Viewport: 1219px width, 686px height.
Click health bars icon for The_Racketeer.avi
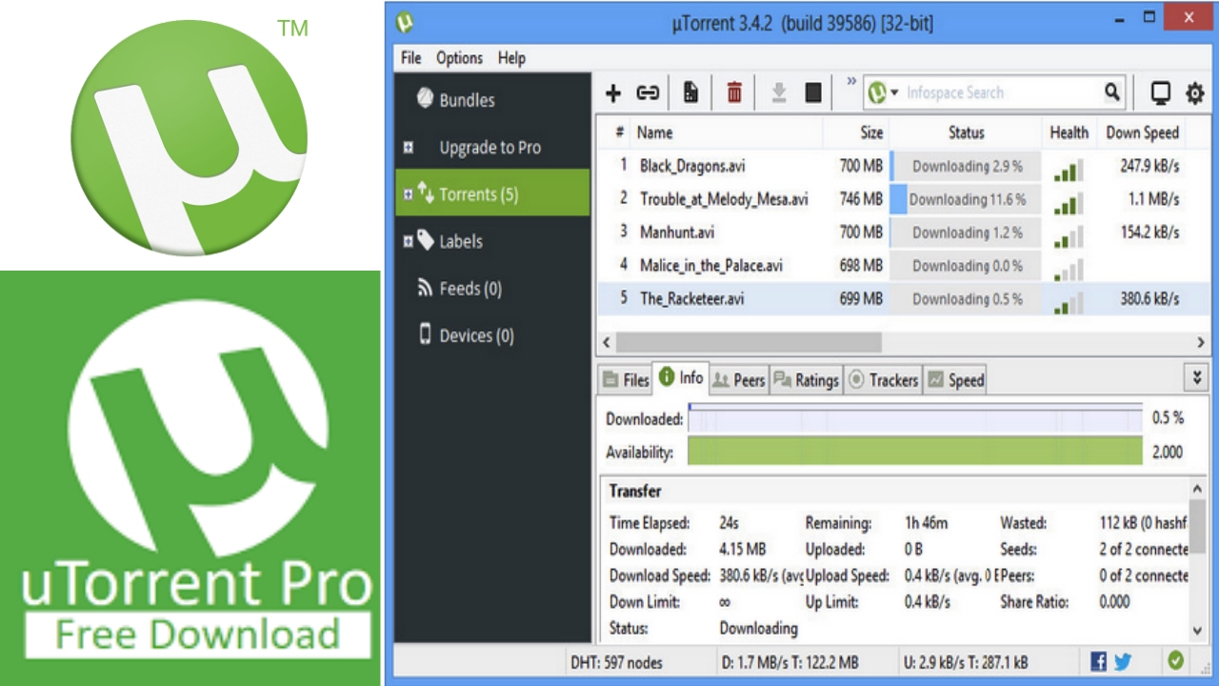[1069, 303]
